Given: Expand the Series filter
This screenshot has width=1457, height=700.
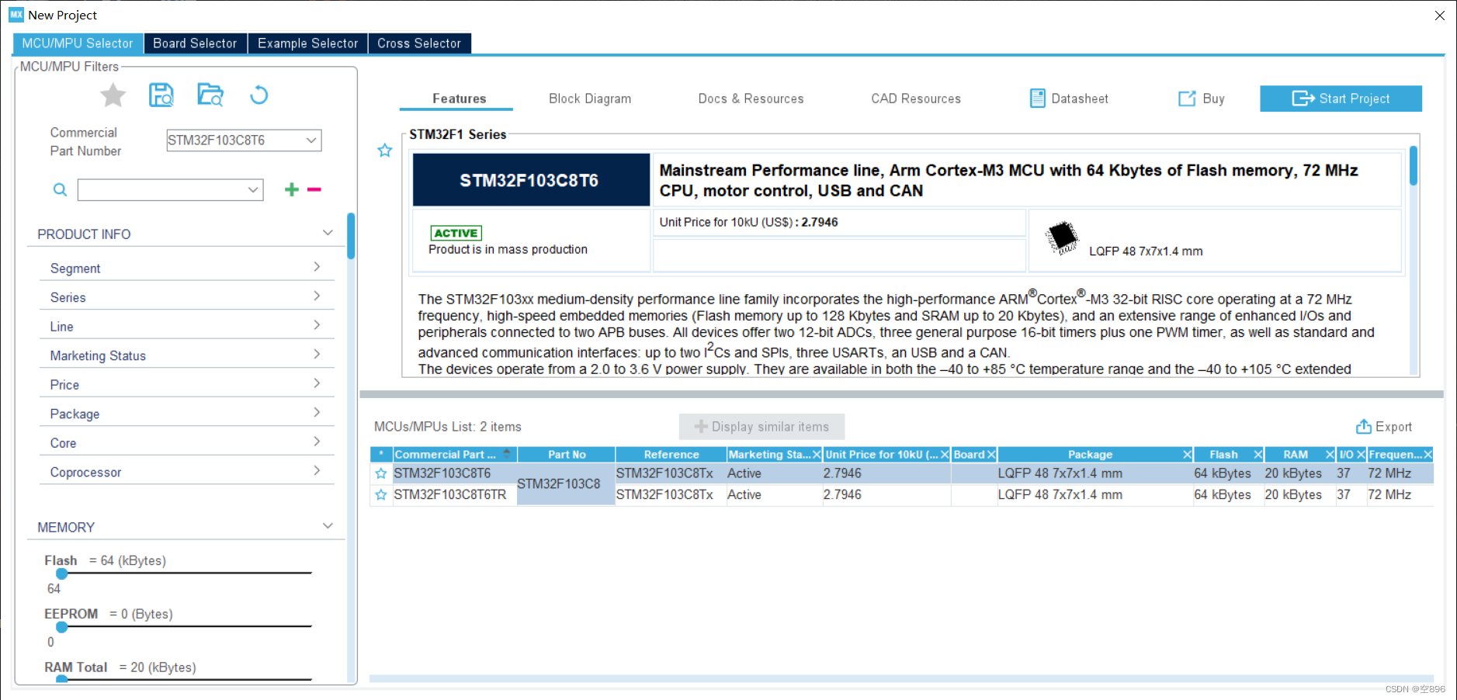Looking at the screenshot, I should pyautogui.click(x=317, y=296).
